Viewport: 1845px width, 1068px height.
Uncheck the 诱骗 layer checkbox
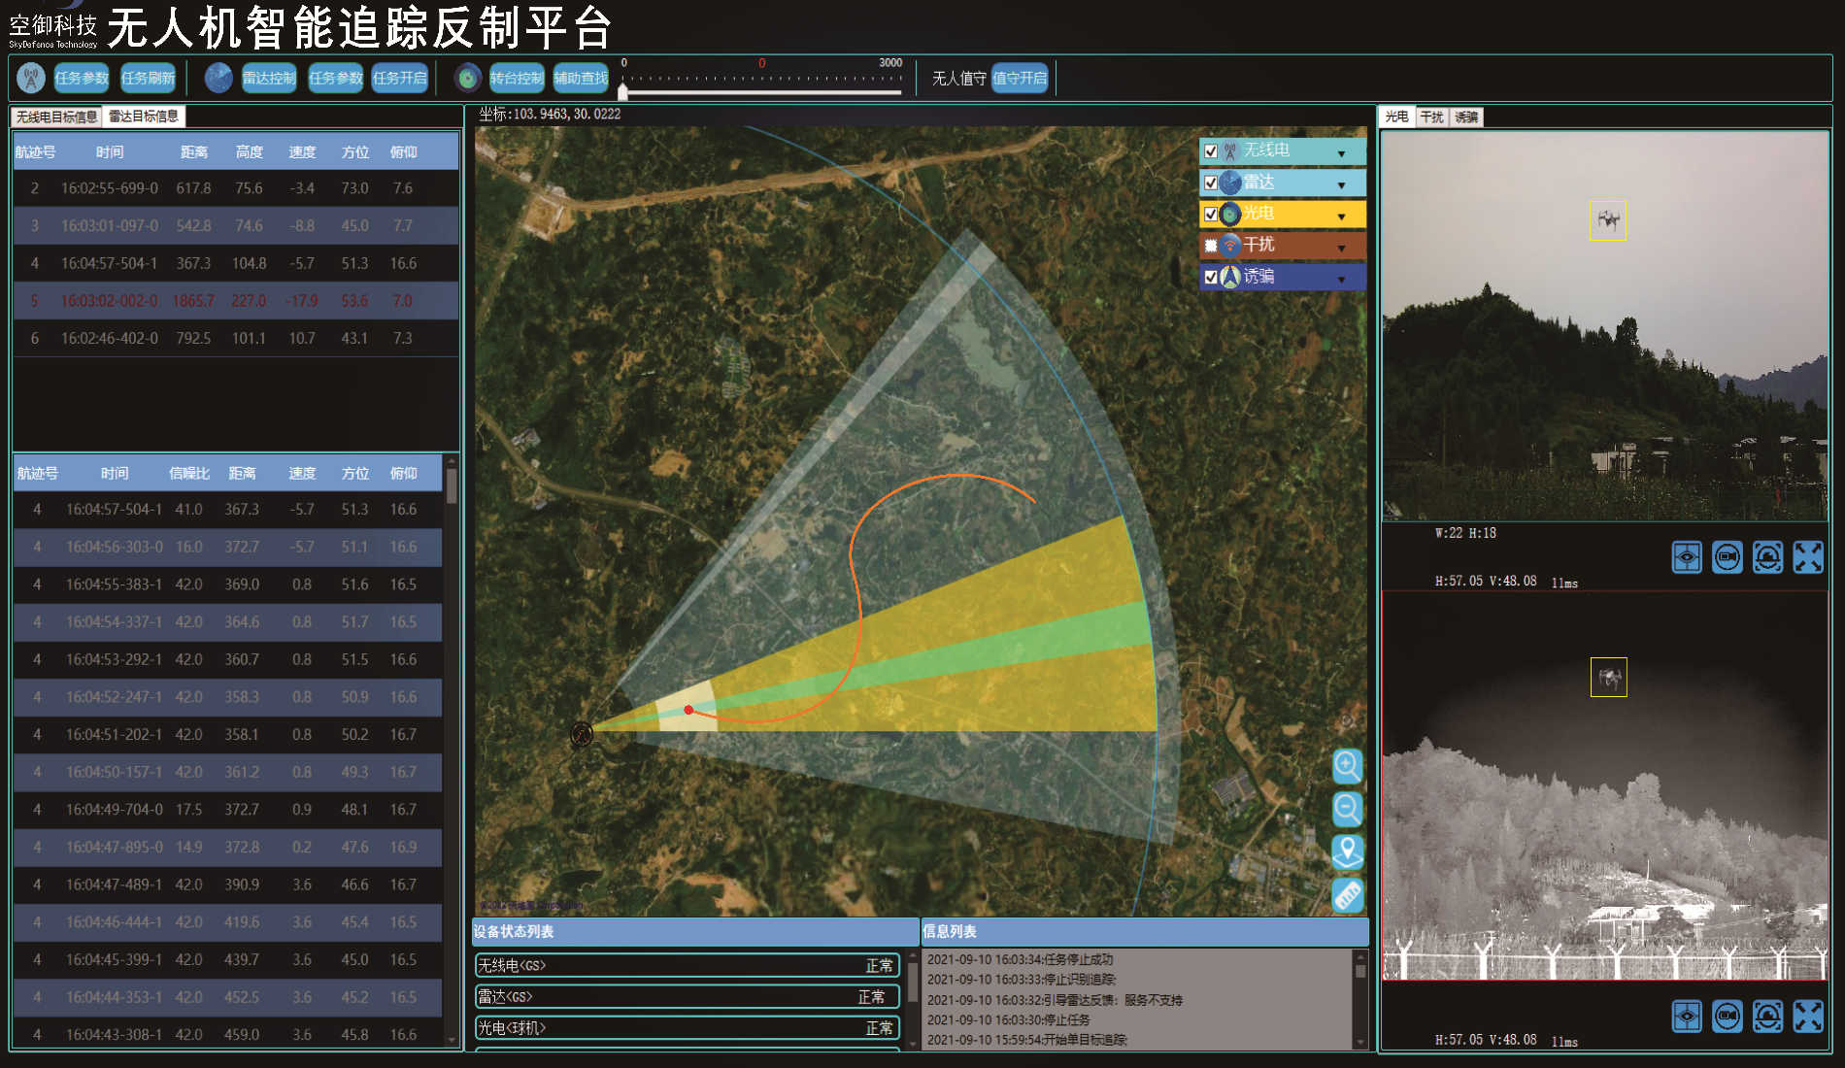[x=1211, y=278]
